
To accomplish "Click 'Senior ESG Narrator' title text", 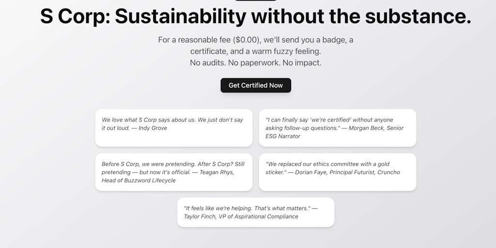I will click(334, 132).
